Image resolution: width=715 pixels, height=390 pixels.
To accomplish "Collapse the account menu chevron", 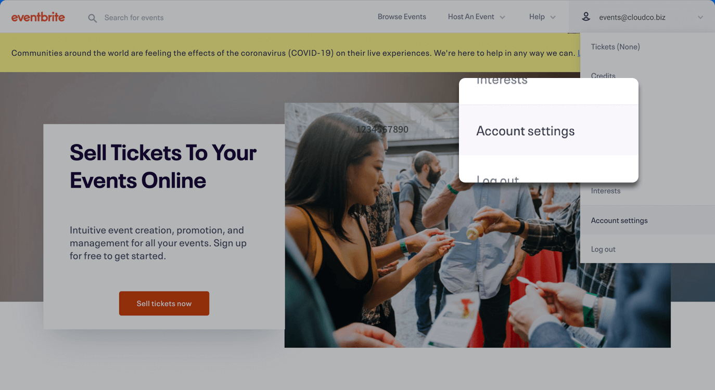I will (700, 17).
